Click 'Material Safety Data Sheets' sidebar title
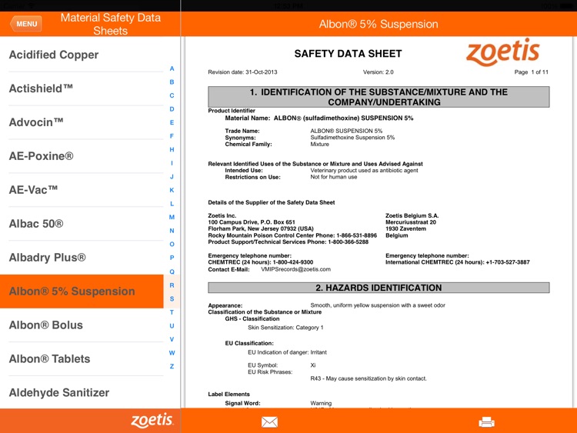This screenshot has height=433, width=577. 110,24
